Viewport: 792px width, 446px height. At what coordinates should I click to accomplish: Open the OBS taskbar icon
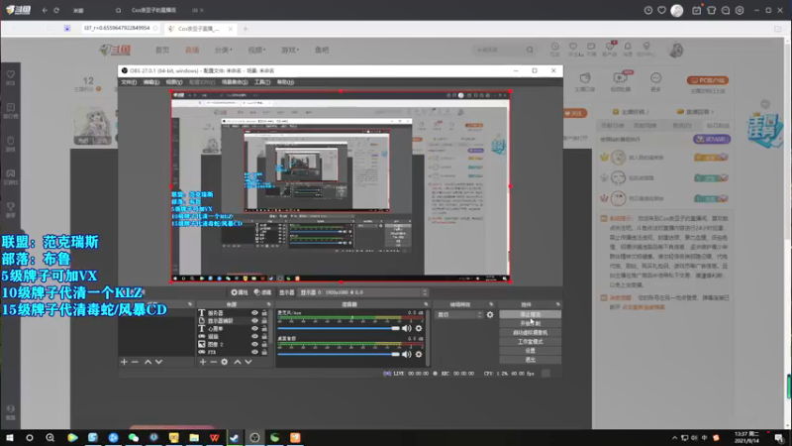[x=254, y=438]
